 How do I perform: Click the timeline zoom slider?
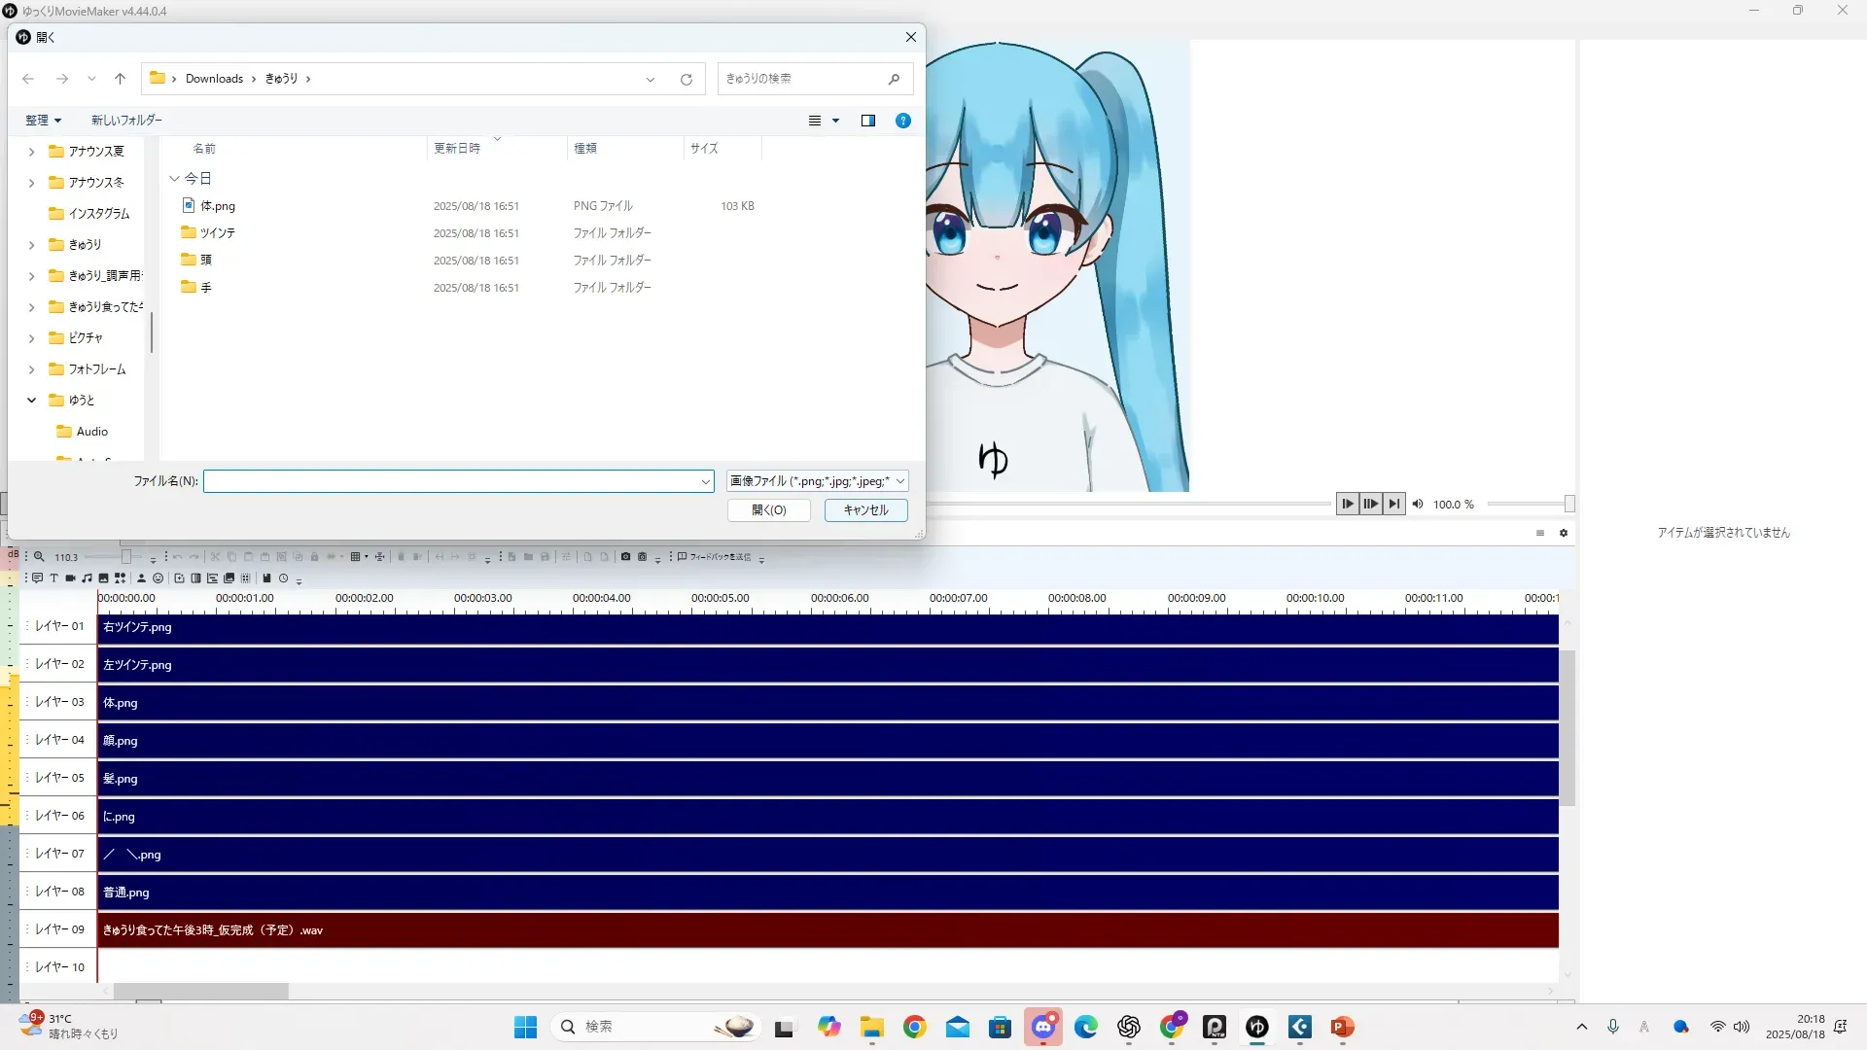tap(125, 557)
